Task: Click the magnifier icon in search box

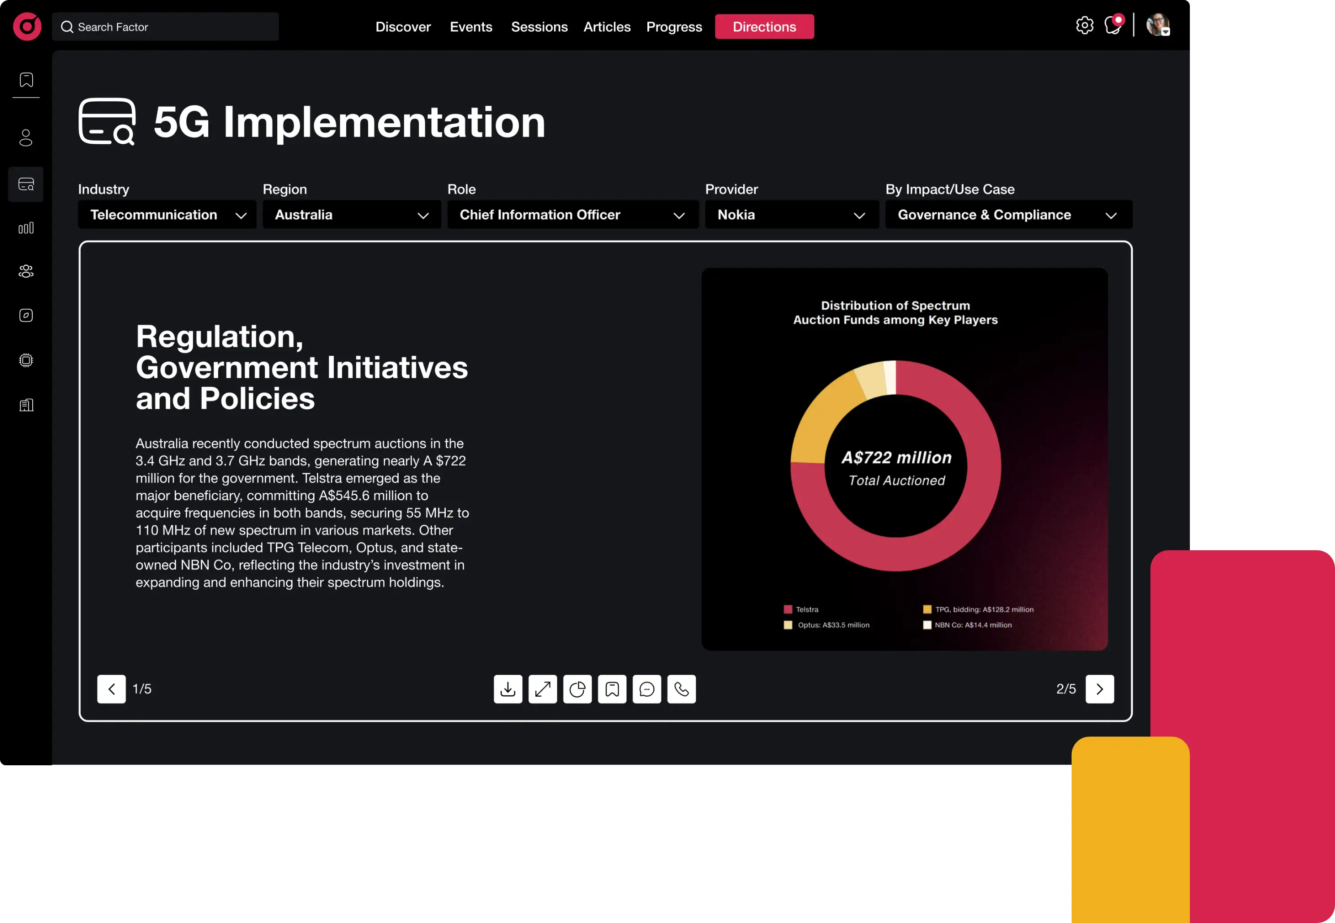Action: [x=67, y=27]
